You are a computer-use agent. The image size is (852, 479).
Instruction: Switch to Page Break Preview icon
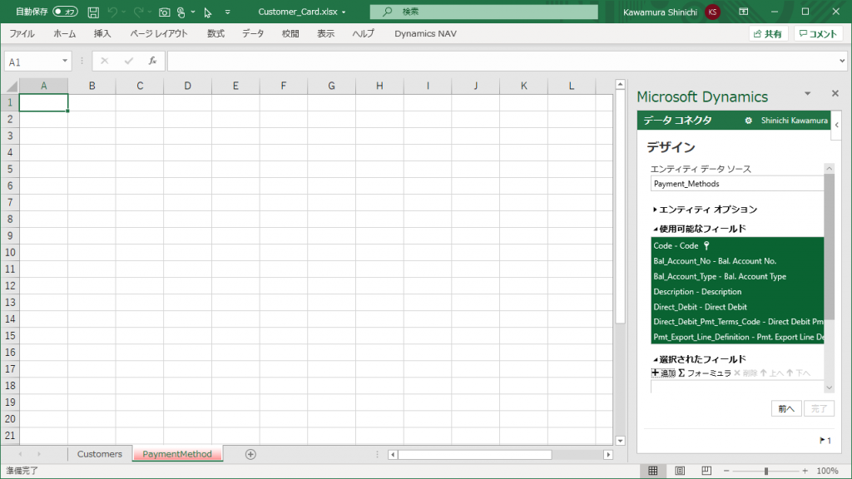(706, 471)
